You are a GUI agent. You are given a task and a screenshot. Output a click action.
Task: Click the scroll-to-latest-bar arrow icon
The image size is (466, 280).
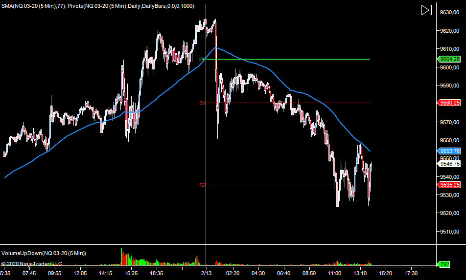coord(426,10)
